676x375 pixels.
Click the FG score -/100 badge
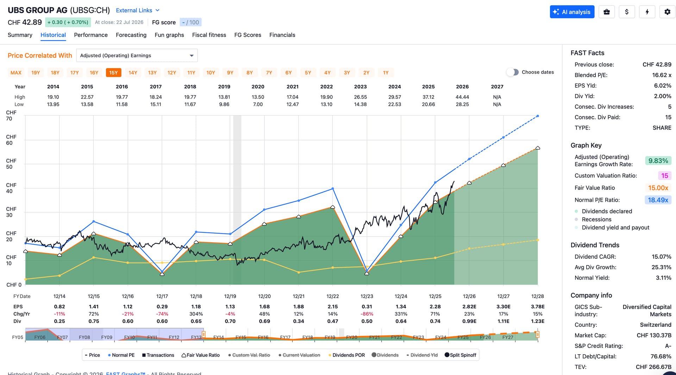190,23
